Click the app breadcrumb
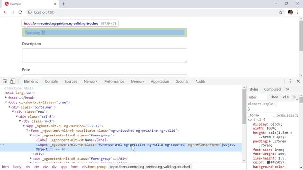303x170 pixels. pos(63,167)
